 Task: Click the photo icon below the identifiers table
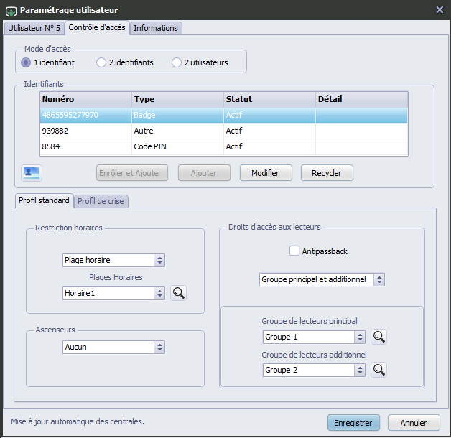click(32, 172)
